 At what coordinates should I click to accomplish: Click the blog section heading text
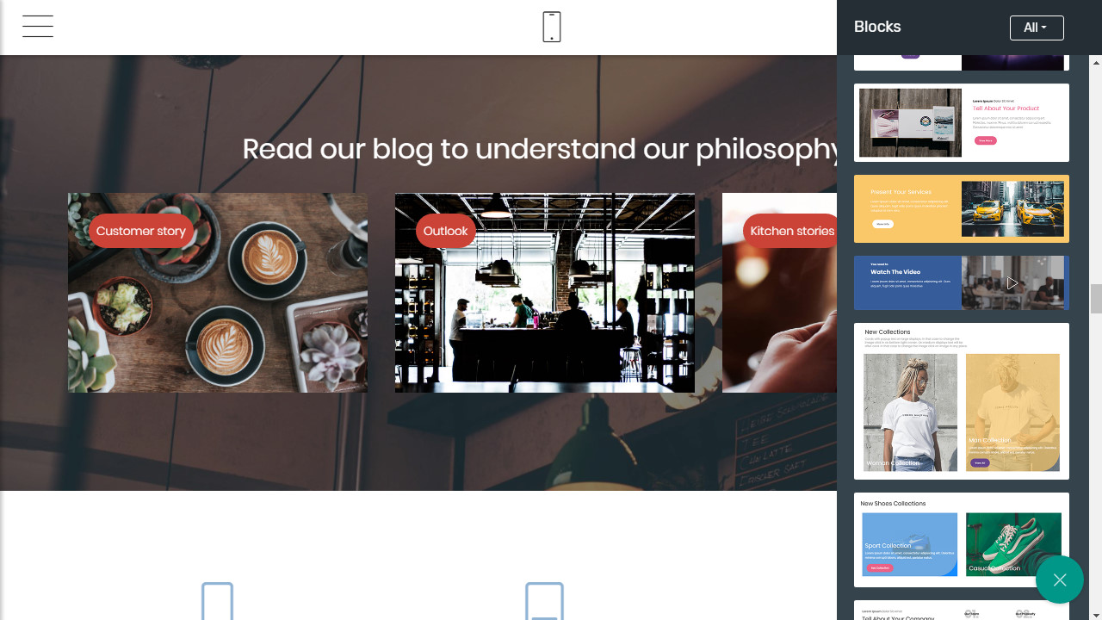tap(541, 149)
